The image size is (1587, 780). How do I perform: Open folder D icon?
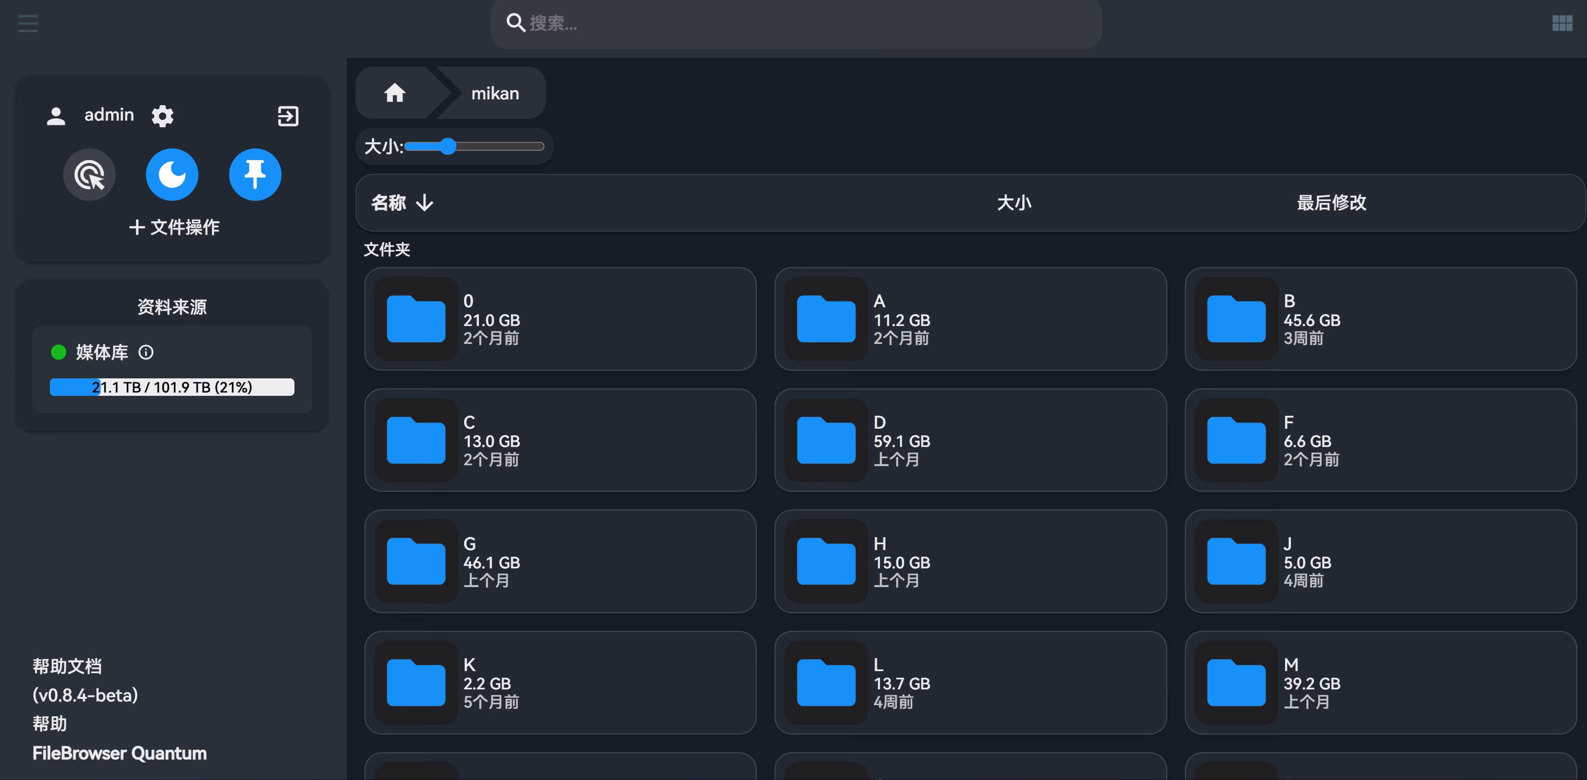(x=826, y=440)
